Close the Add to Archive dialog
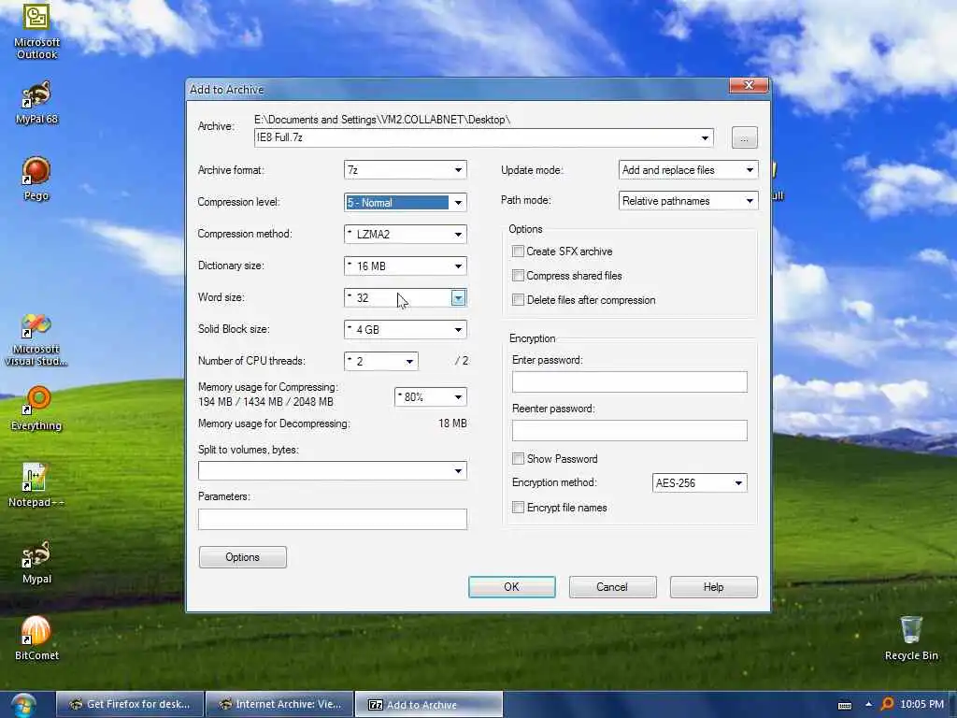This screenshot has height=718, width=957. (749, 85)
